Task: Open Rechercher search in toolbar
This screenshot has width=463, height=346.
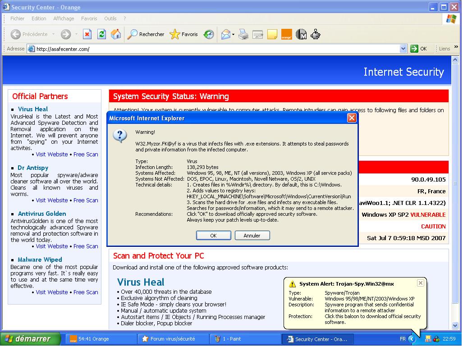Action: (x=146, y=34)
